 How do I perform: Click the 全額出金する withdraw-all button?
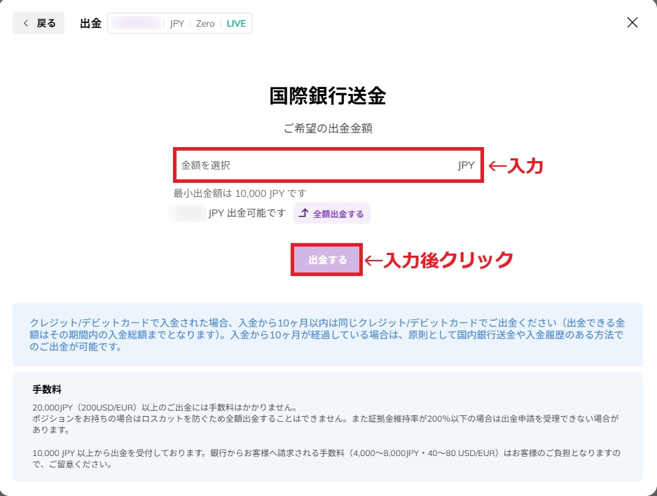click(x=331, y=213)
